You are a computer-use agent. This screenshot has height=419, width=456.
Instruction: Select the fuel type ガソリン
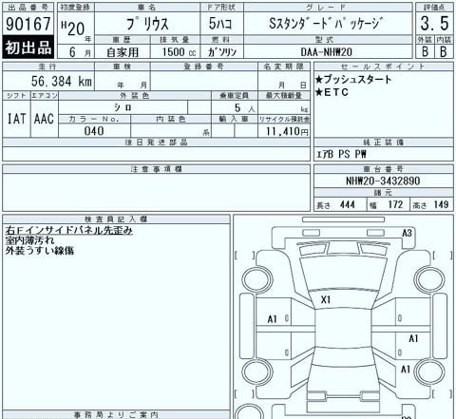coord(222,52)
